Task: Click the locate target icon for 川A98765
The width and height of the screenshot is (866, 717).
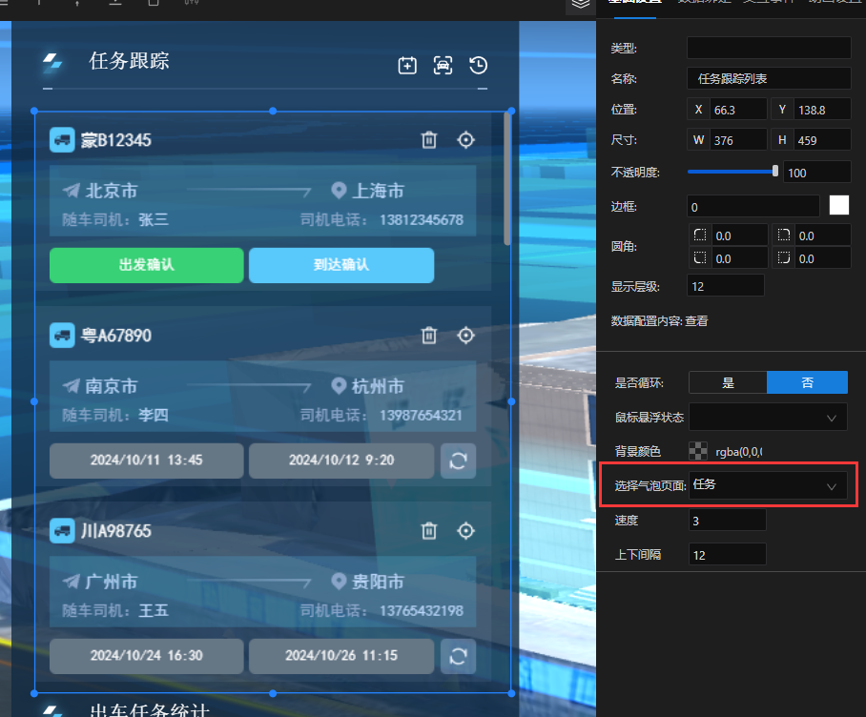Action: click(465, 530)
